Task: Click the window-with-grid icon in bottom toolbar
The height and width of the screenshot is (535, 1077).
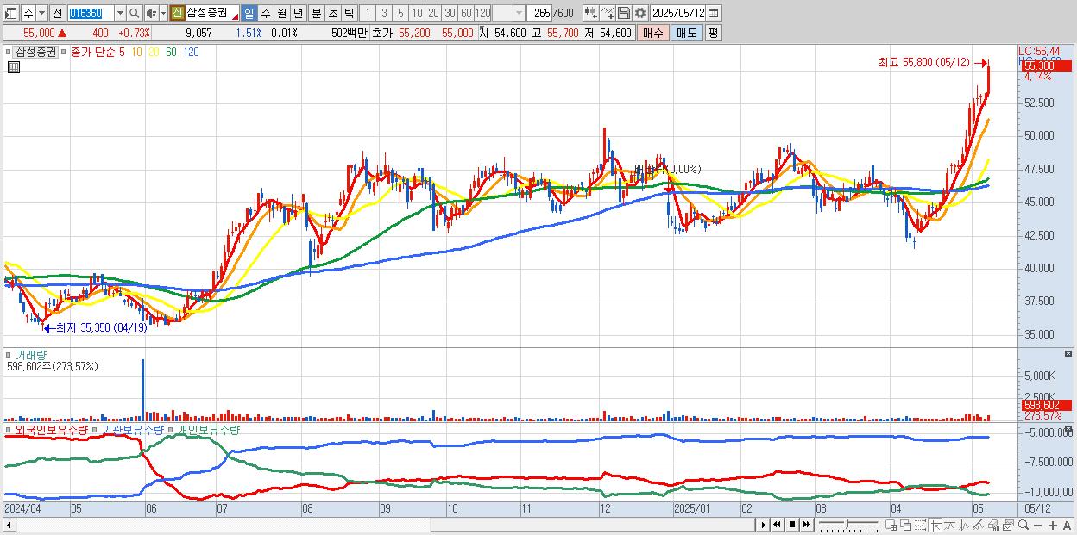Action: point(891,526)
